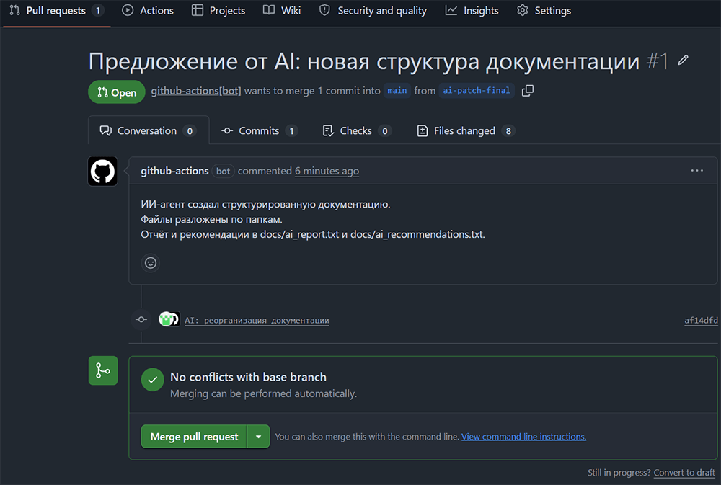The height and width of the screenshot is (485, 721).
Task: Click the timeline commit marker icon
Action: (x=141, y=319)
